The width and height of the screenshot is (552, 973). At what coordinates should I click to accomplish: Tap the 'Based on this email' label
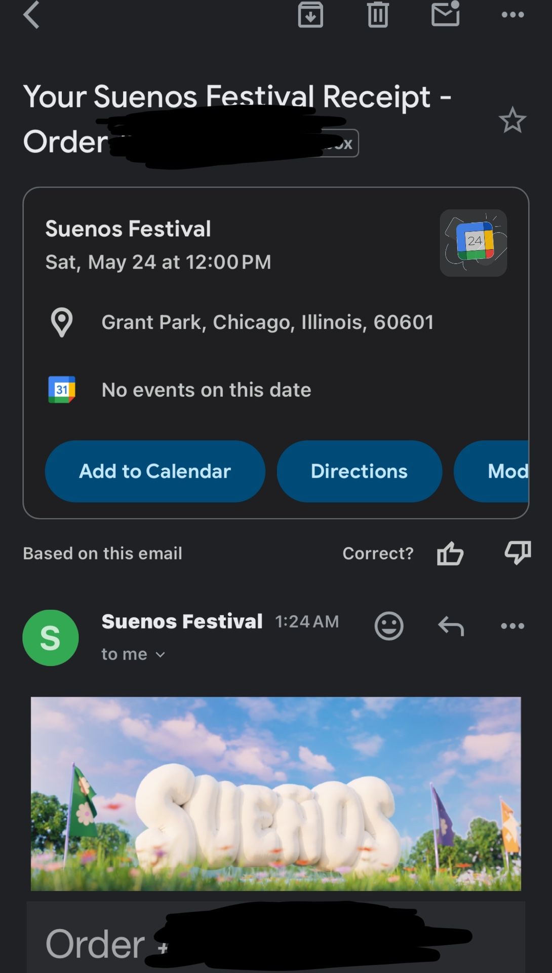tap(102, 553)
